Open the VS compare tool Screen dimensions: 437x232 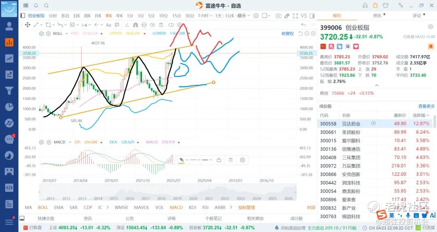304,16
